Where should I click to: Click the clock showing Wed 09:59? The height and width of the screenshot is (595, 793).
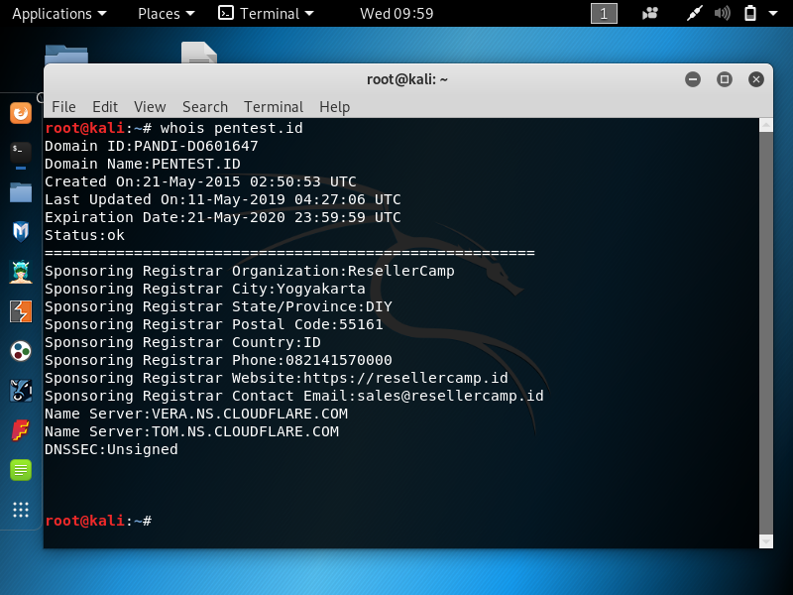pyautogui.click(x=396, y=13)
